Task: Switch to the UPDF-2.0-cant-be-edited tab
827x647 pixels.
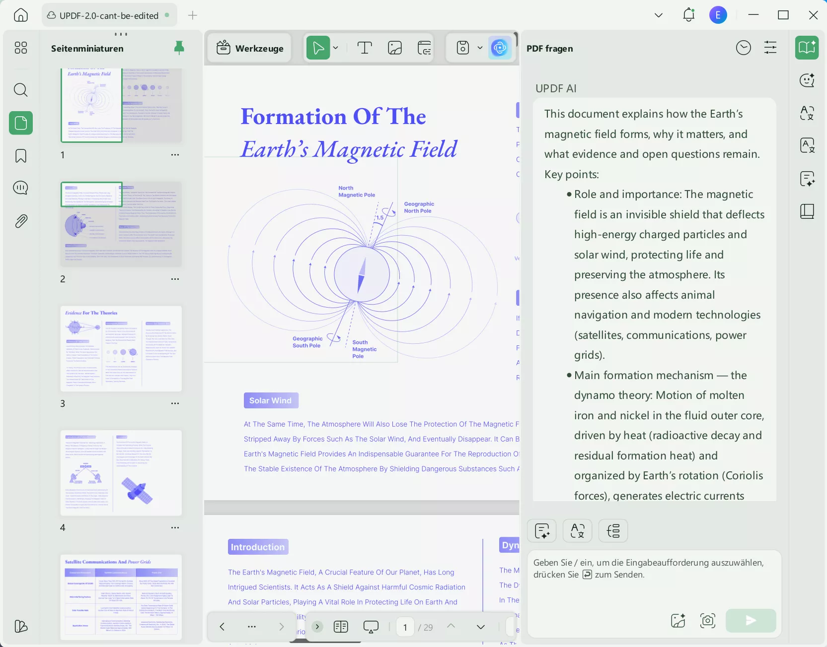Action: coord(109,15)
